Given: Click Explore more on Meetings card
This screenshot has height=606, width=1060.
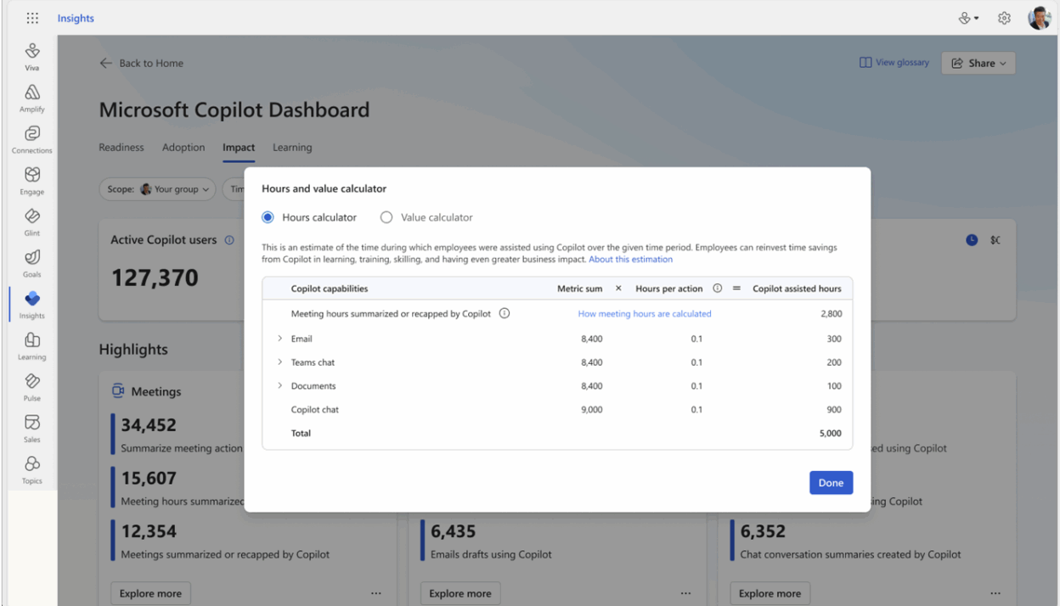Looking at the screenshot, I should tap(150, 593).
